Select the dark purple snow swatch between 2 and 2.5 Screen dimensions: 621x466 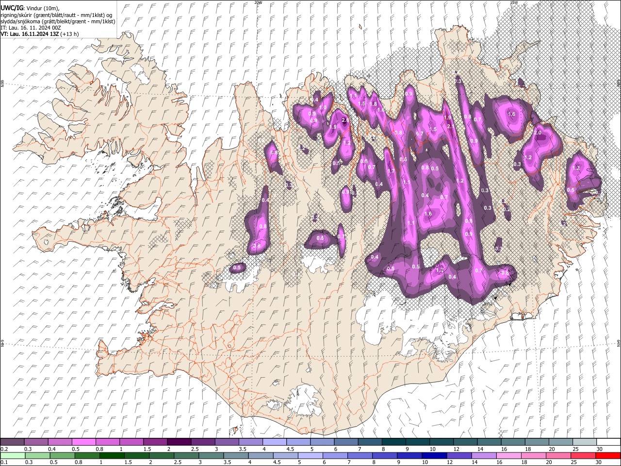click(179, 442)
